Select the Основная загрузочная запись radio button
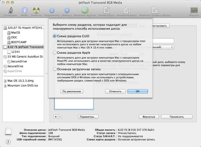 pyautogui.click(x=55, y=69)
